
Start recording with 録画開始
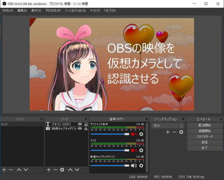click(205, 131)
